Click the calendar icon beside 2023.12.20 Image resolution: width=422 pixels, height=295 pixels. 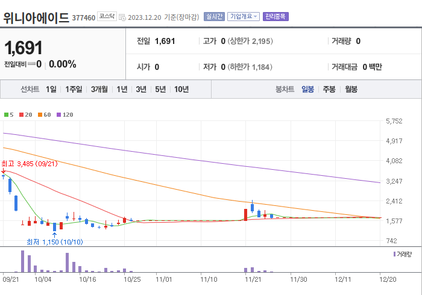click(x=122, y=17)
